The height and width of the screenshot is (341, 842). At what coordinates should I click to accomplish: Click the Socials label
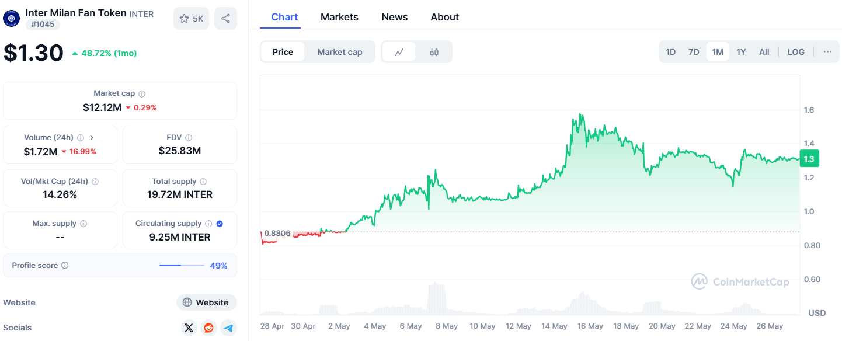click(18, 328)
